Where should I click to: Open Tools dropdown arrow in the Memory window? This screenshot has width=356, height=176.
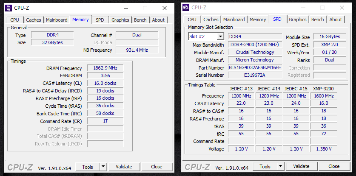pos(103,167)
